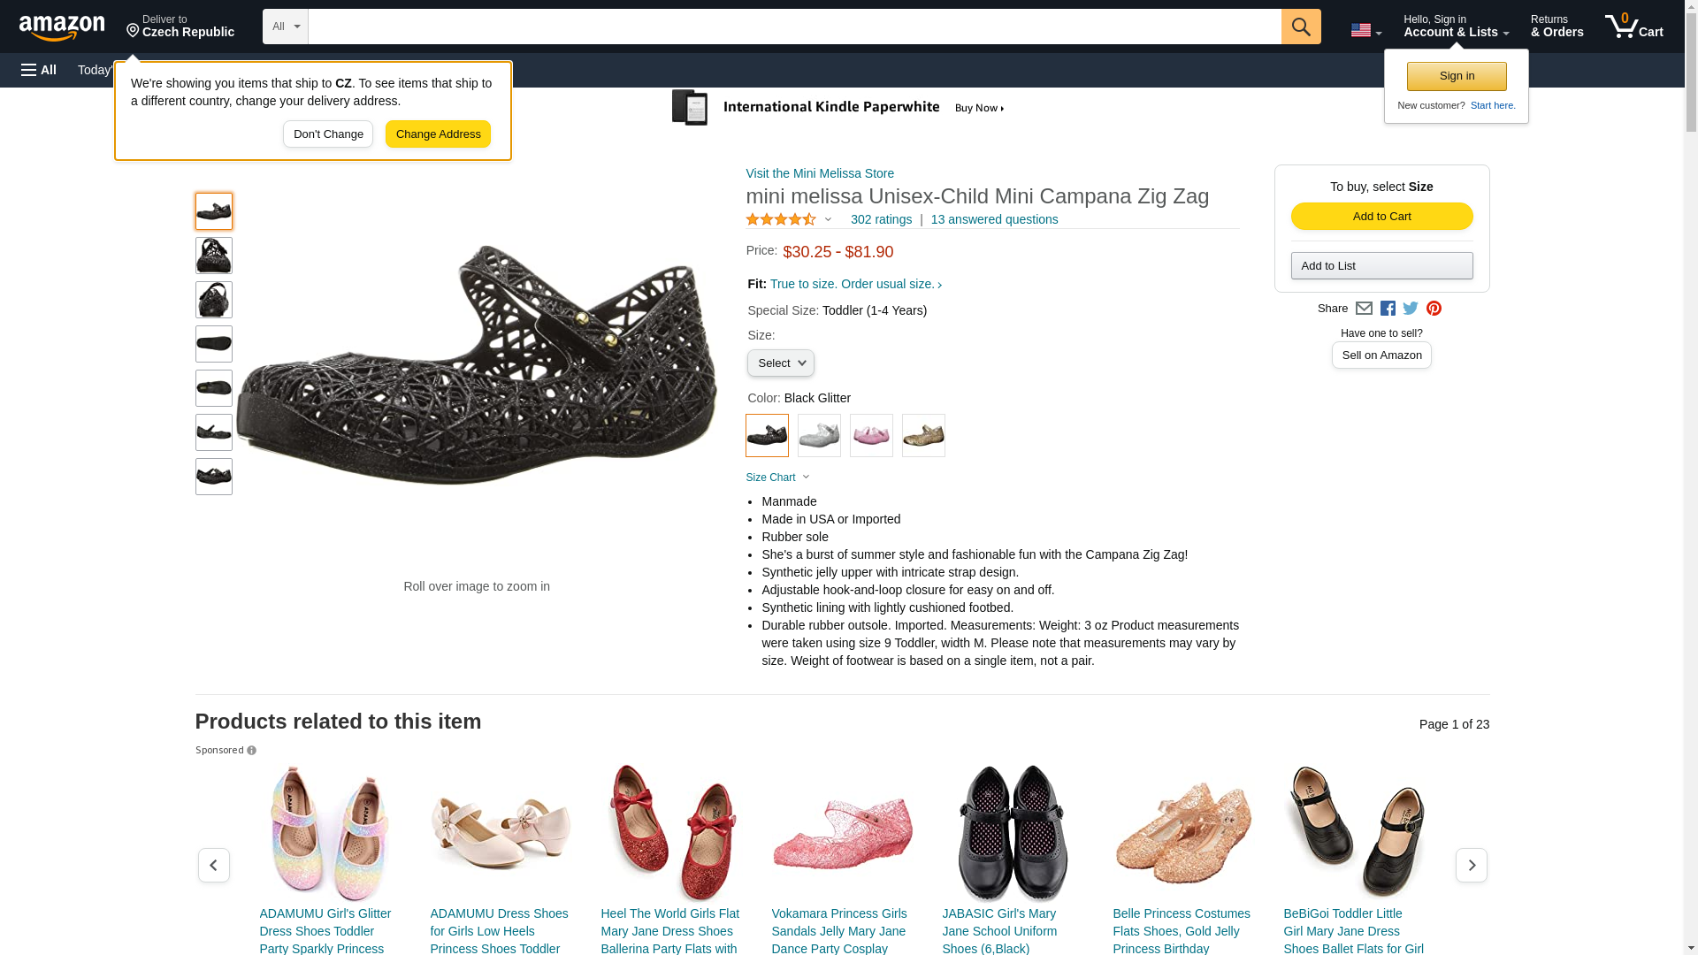1698x955 pixels.
Task: Click the Change Address button
Action: 438,134
